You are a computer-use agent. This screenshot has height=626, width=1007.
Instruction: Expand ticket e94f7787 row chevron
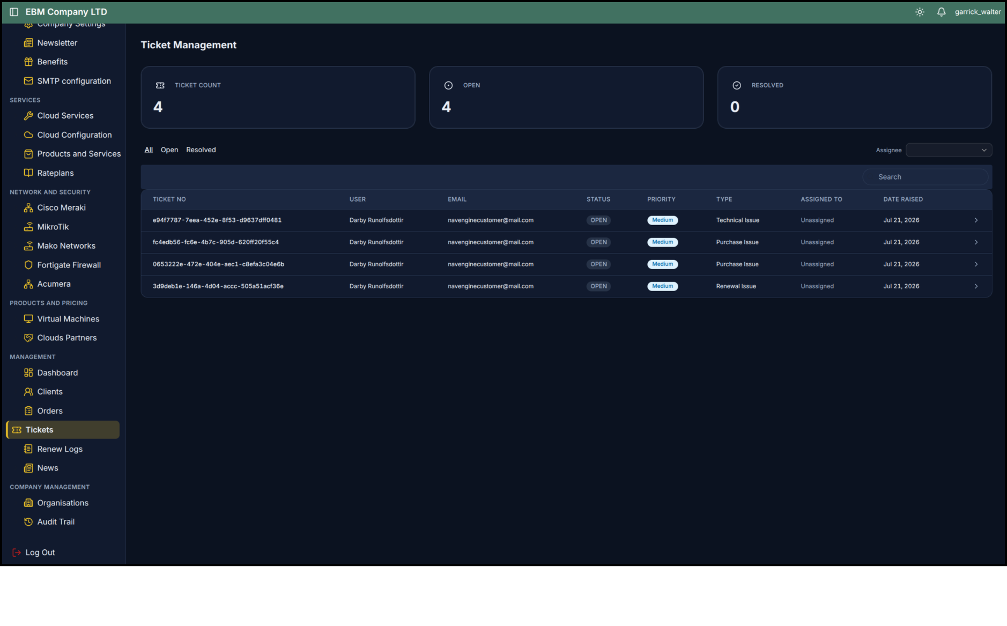click(976, 220)
